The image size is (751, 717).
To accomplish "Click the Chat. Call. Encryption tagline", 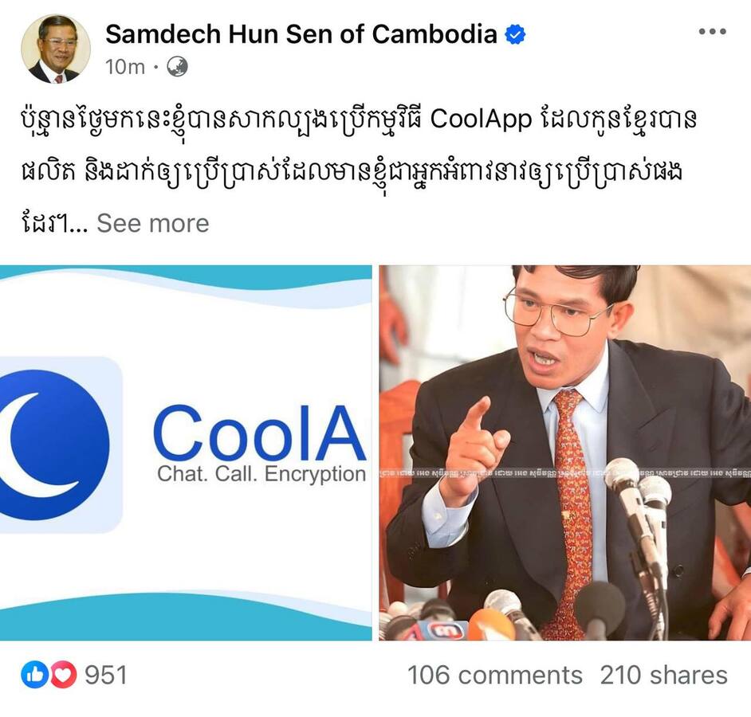I will pos(261,473).
